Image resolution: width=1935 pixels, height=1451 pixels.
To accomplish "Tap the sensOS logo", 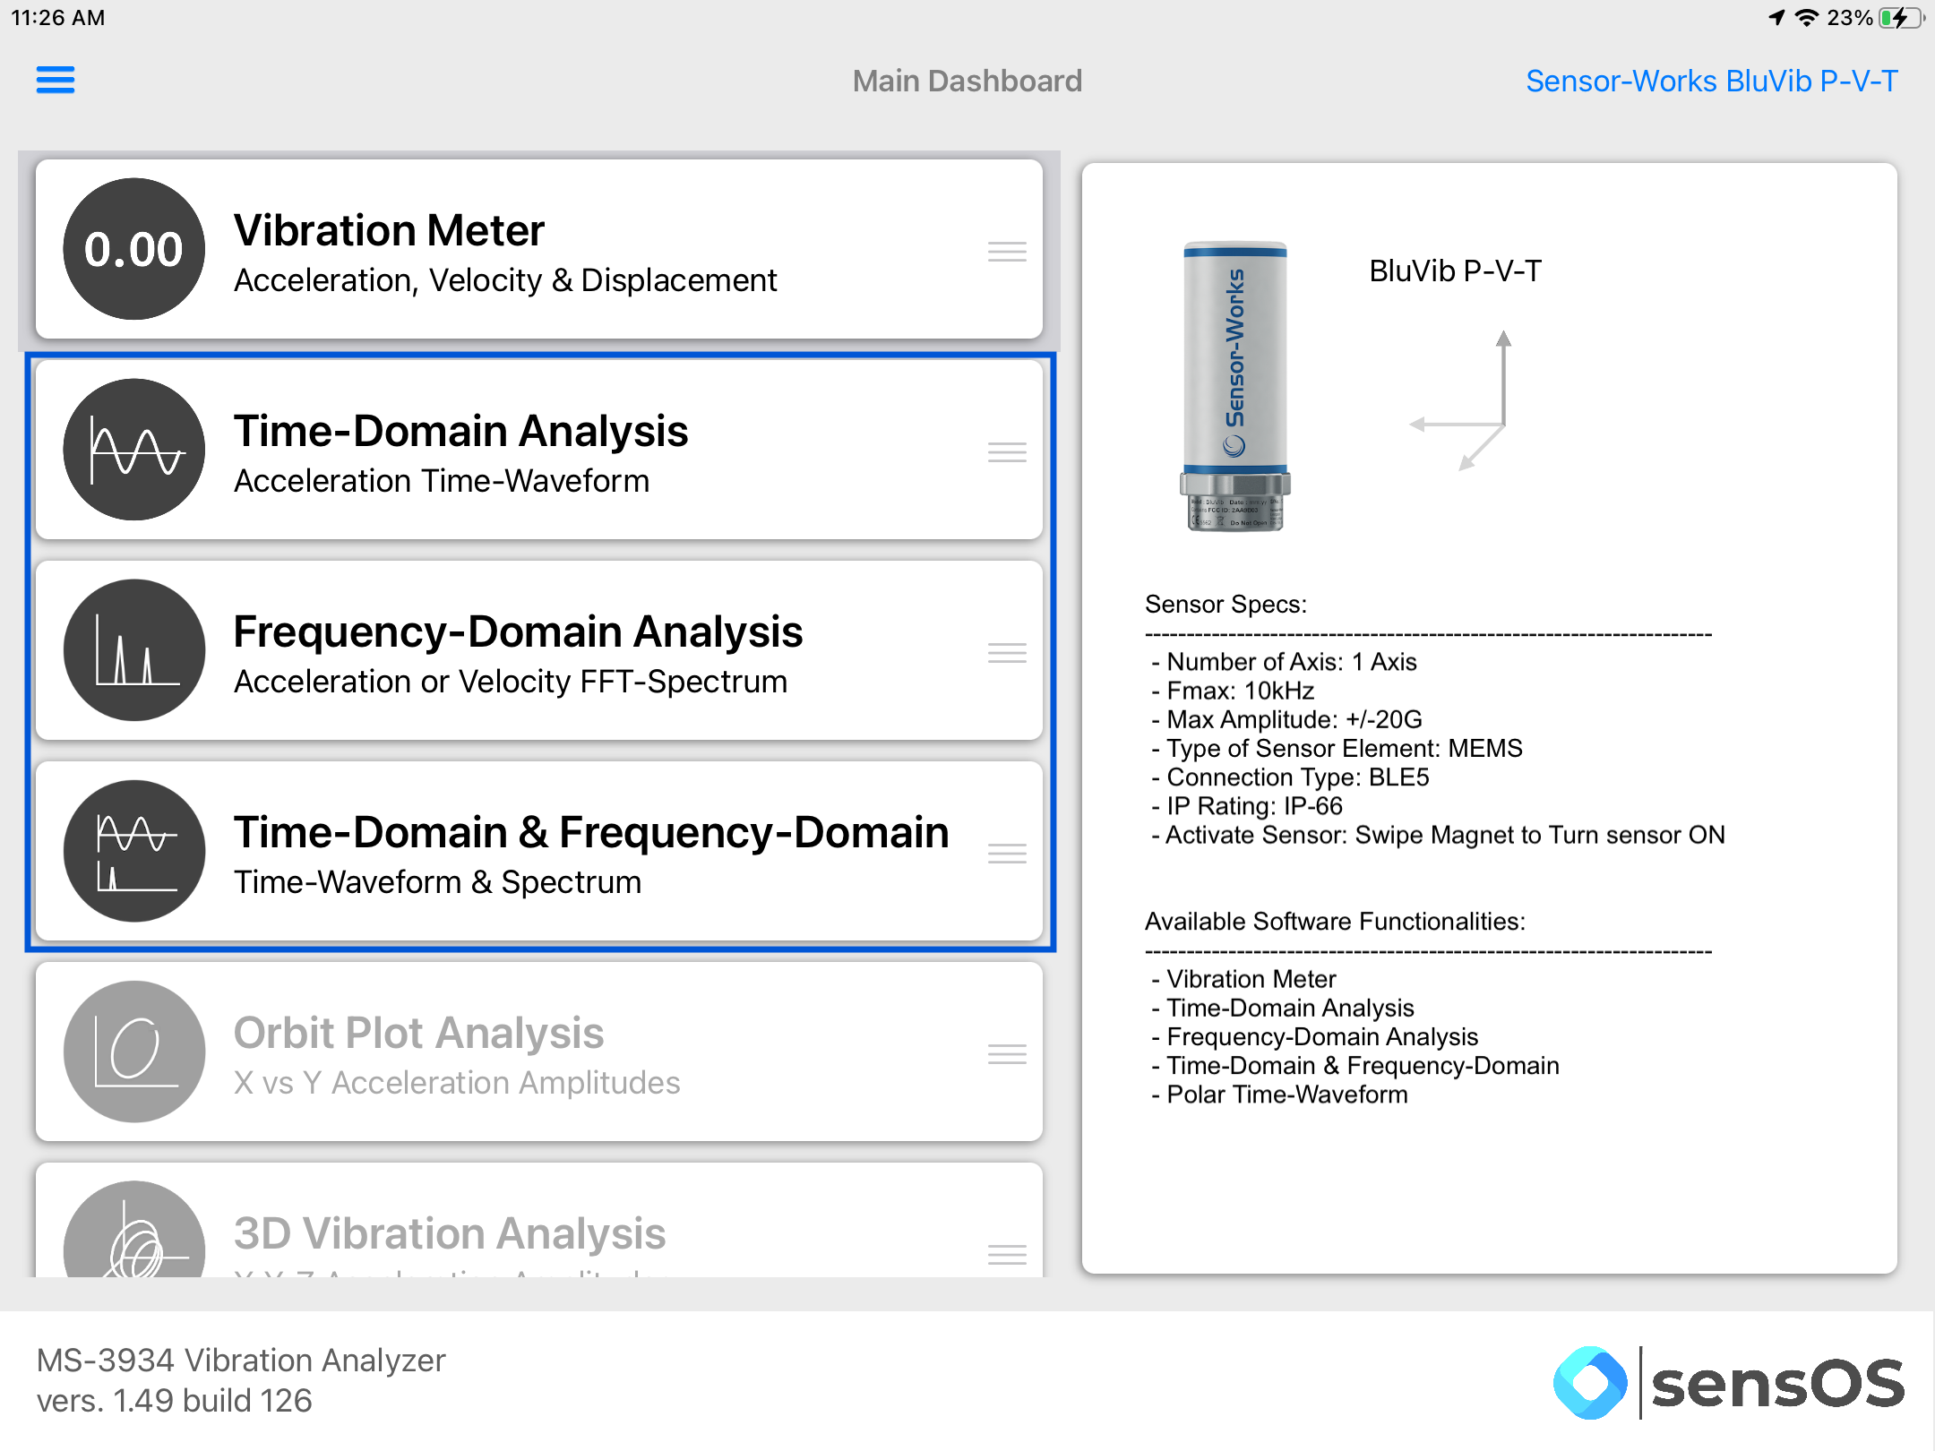I will click(1729, 1383).
